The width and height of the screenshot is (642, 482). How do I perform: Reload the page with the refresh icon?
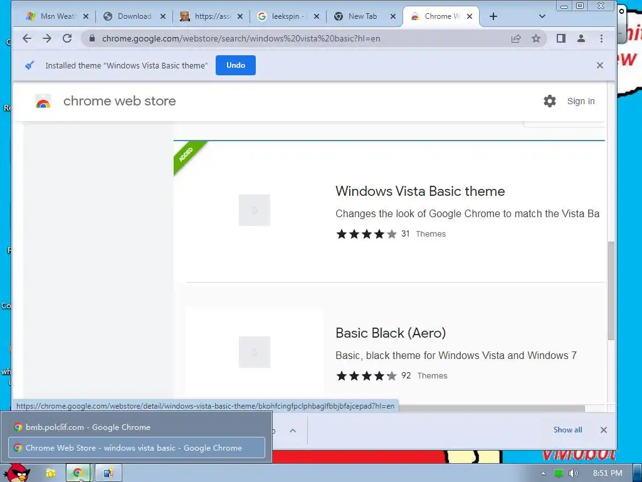pyautogui.click(x=67, y=38)
